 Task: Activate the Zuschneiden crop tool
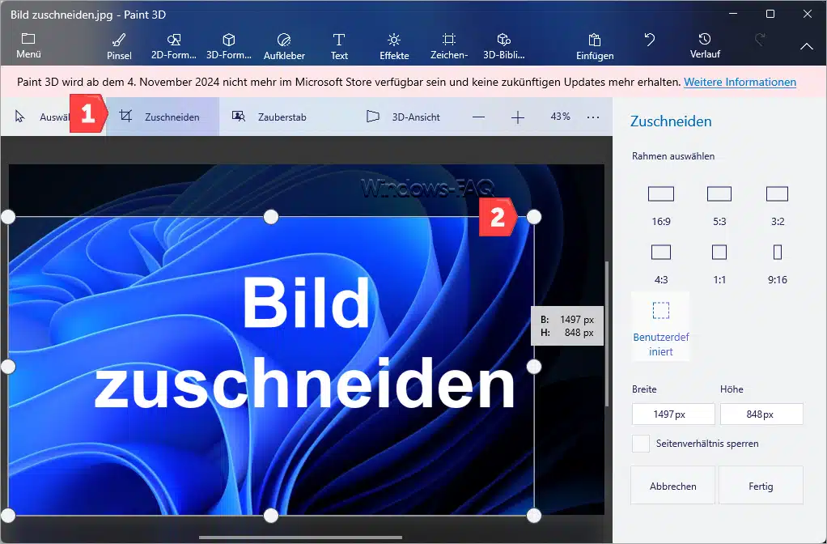[x=163, y=117]
